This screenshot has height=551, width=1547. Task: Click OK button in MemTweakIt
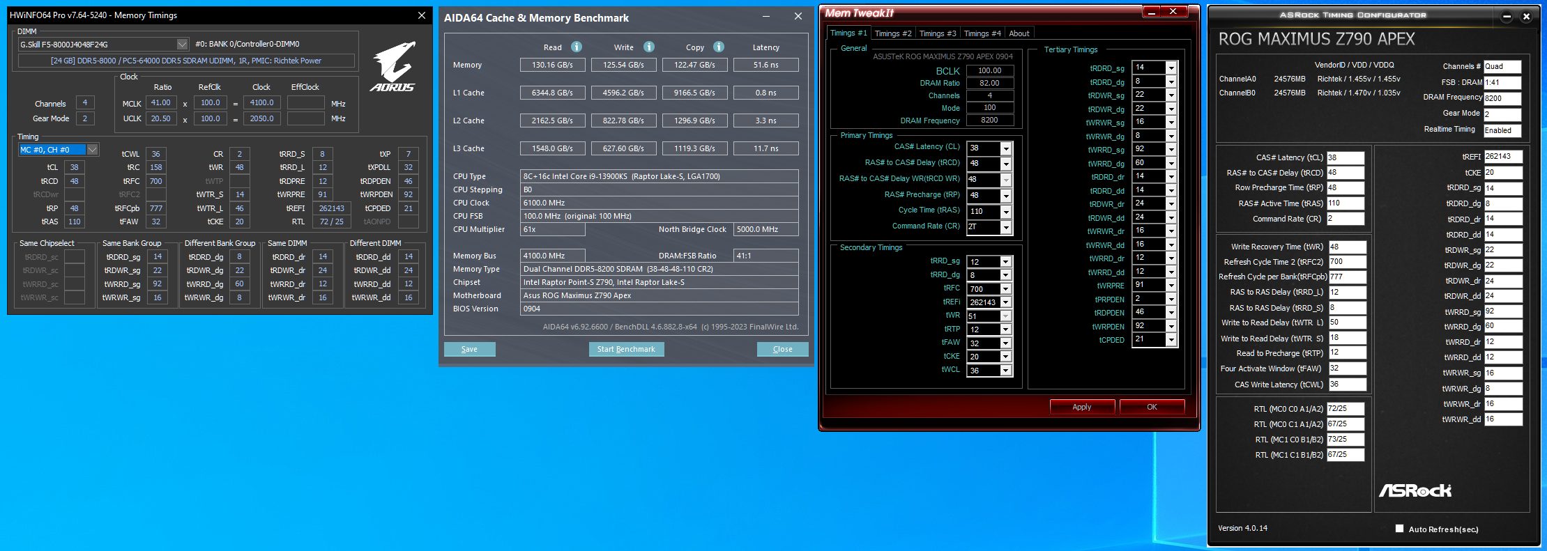pyautogui.click(x=1152, y=407)
